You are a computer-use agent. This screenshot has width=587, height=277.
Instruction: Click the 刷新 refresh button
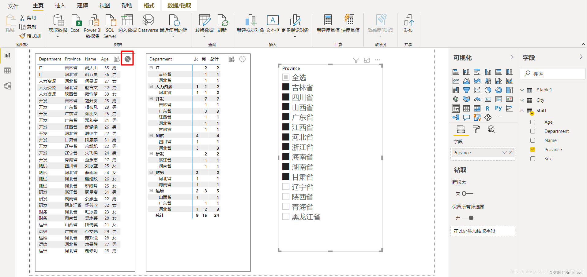pyautogui.click(x=222, y=24)
